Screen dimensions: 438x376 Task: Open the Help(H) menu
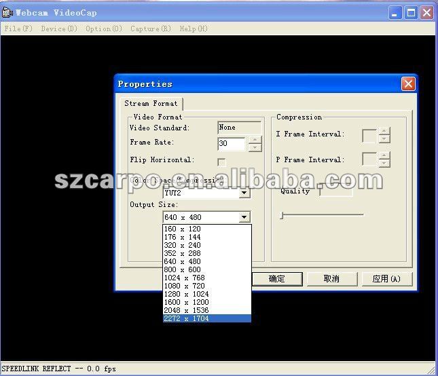(194, 29)
